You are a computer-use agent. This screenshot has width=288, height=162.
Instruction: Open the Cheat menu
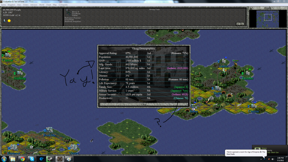pos(49,5)
